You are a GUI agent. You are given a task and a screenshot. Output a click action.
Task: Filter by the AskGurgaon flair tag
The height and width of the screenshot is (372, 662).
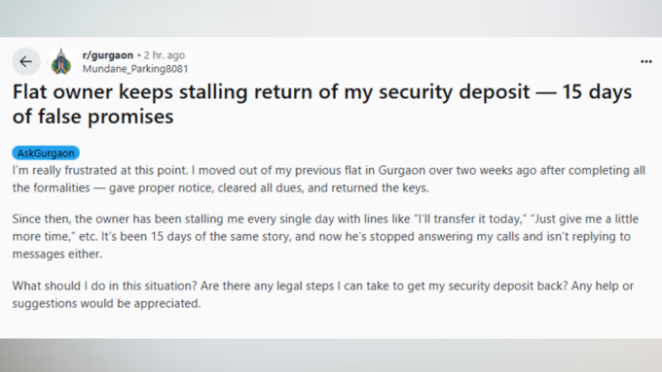click(46, 152)
